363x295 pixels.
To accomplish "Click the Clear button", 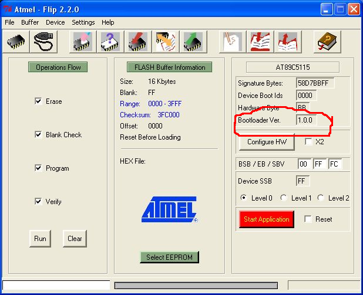I will (75, 238).
